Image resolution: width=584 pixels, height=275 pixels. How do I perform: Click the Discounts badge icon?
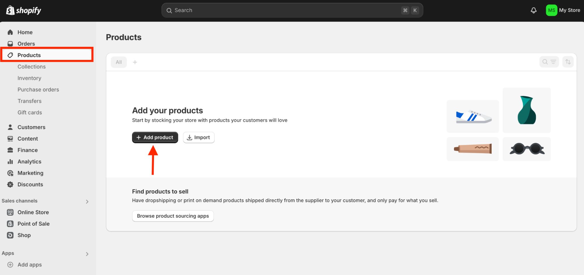click(10, 184)
